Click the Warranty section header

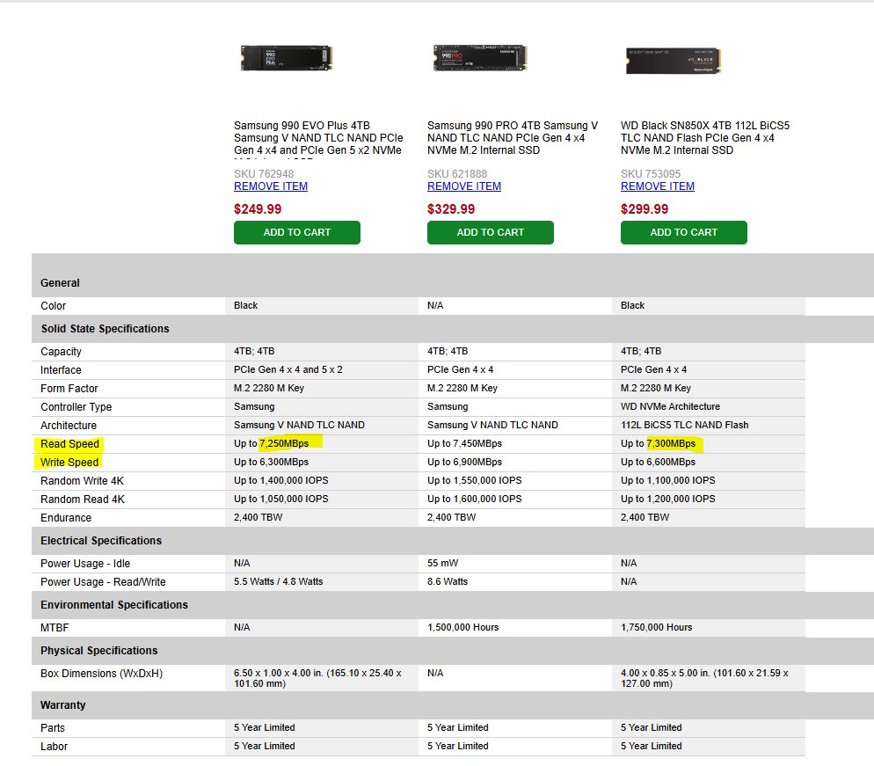tap(62, 704)
